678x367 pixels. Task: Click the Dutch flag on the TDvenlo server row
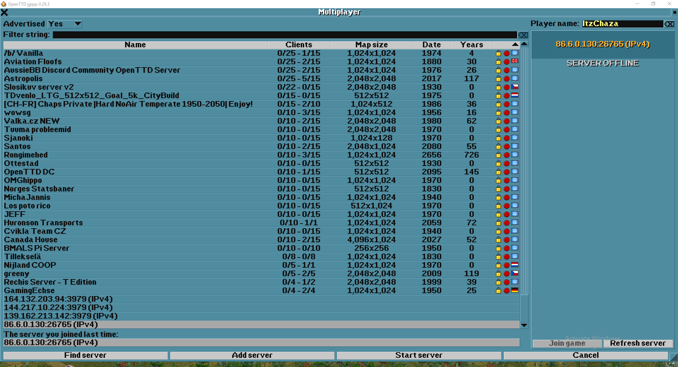point(515,95)
